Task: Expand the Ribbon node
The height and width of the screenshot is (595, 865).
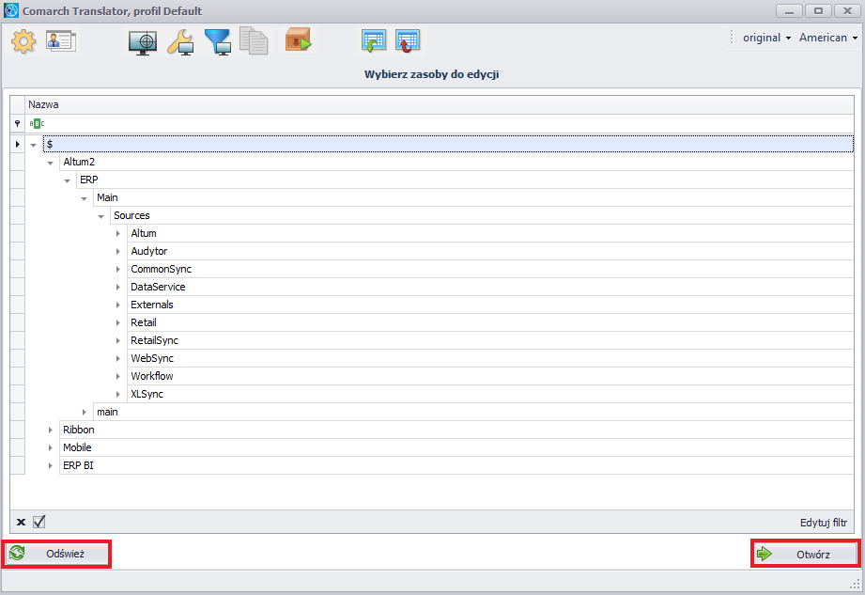Action: click(50, 430)
